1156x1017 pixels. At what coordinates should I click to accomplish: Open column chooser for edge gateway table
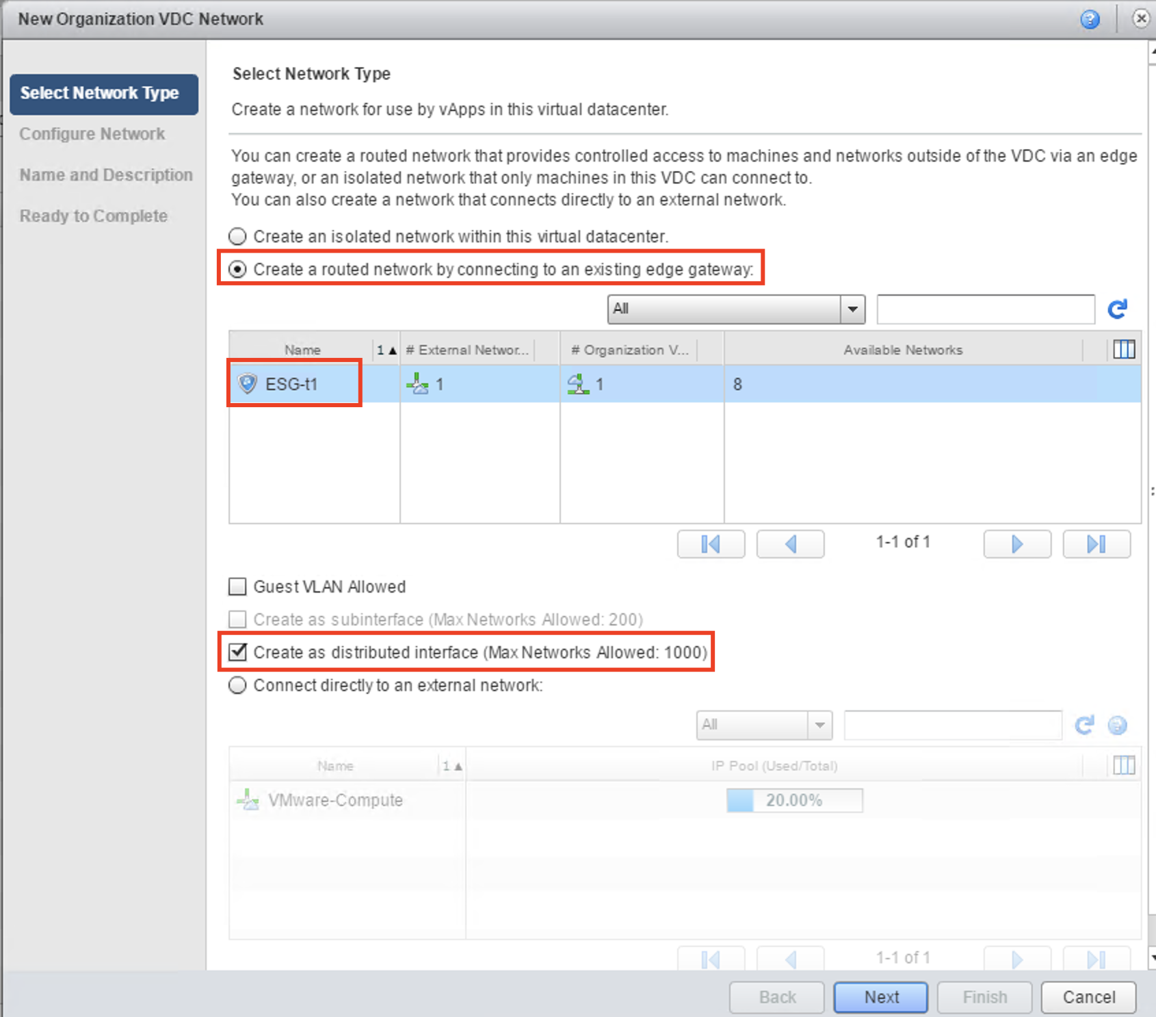[x=1123, y=350]
